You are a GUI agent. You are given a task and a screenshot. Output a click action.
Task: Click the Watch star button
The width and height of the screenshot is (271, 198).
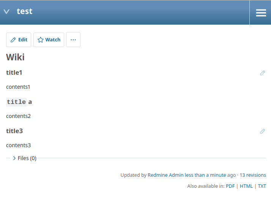point(49,40)
